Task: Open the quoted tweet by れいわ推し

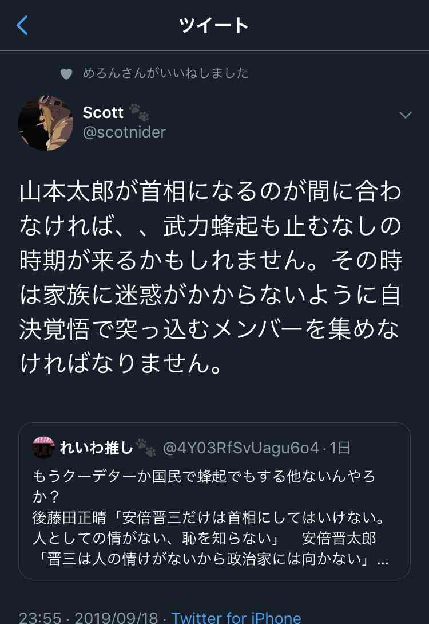Action: tap(214, 501)
